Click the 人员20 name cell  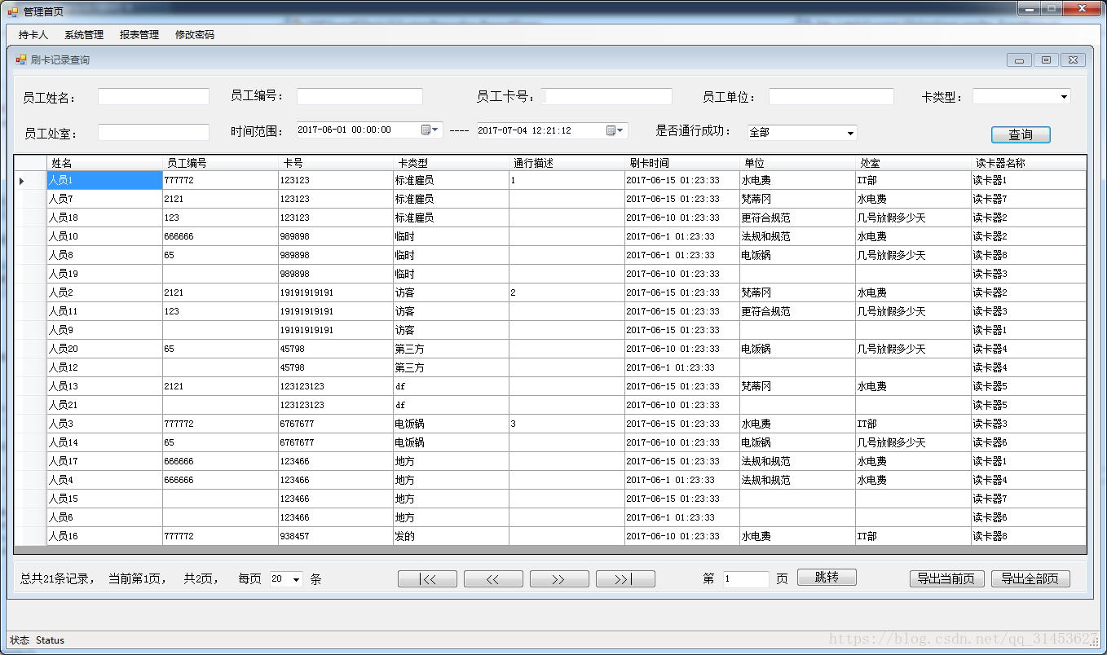click(104, 349)
